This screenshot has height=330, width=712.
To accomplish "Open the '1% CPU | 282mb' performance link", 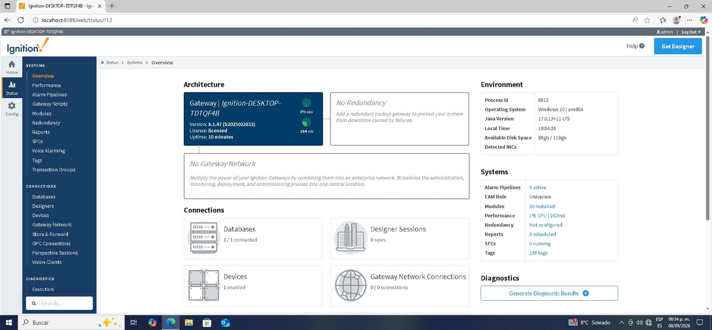I will (547, 216).
